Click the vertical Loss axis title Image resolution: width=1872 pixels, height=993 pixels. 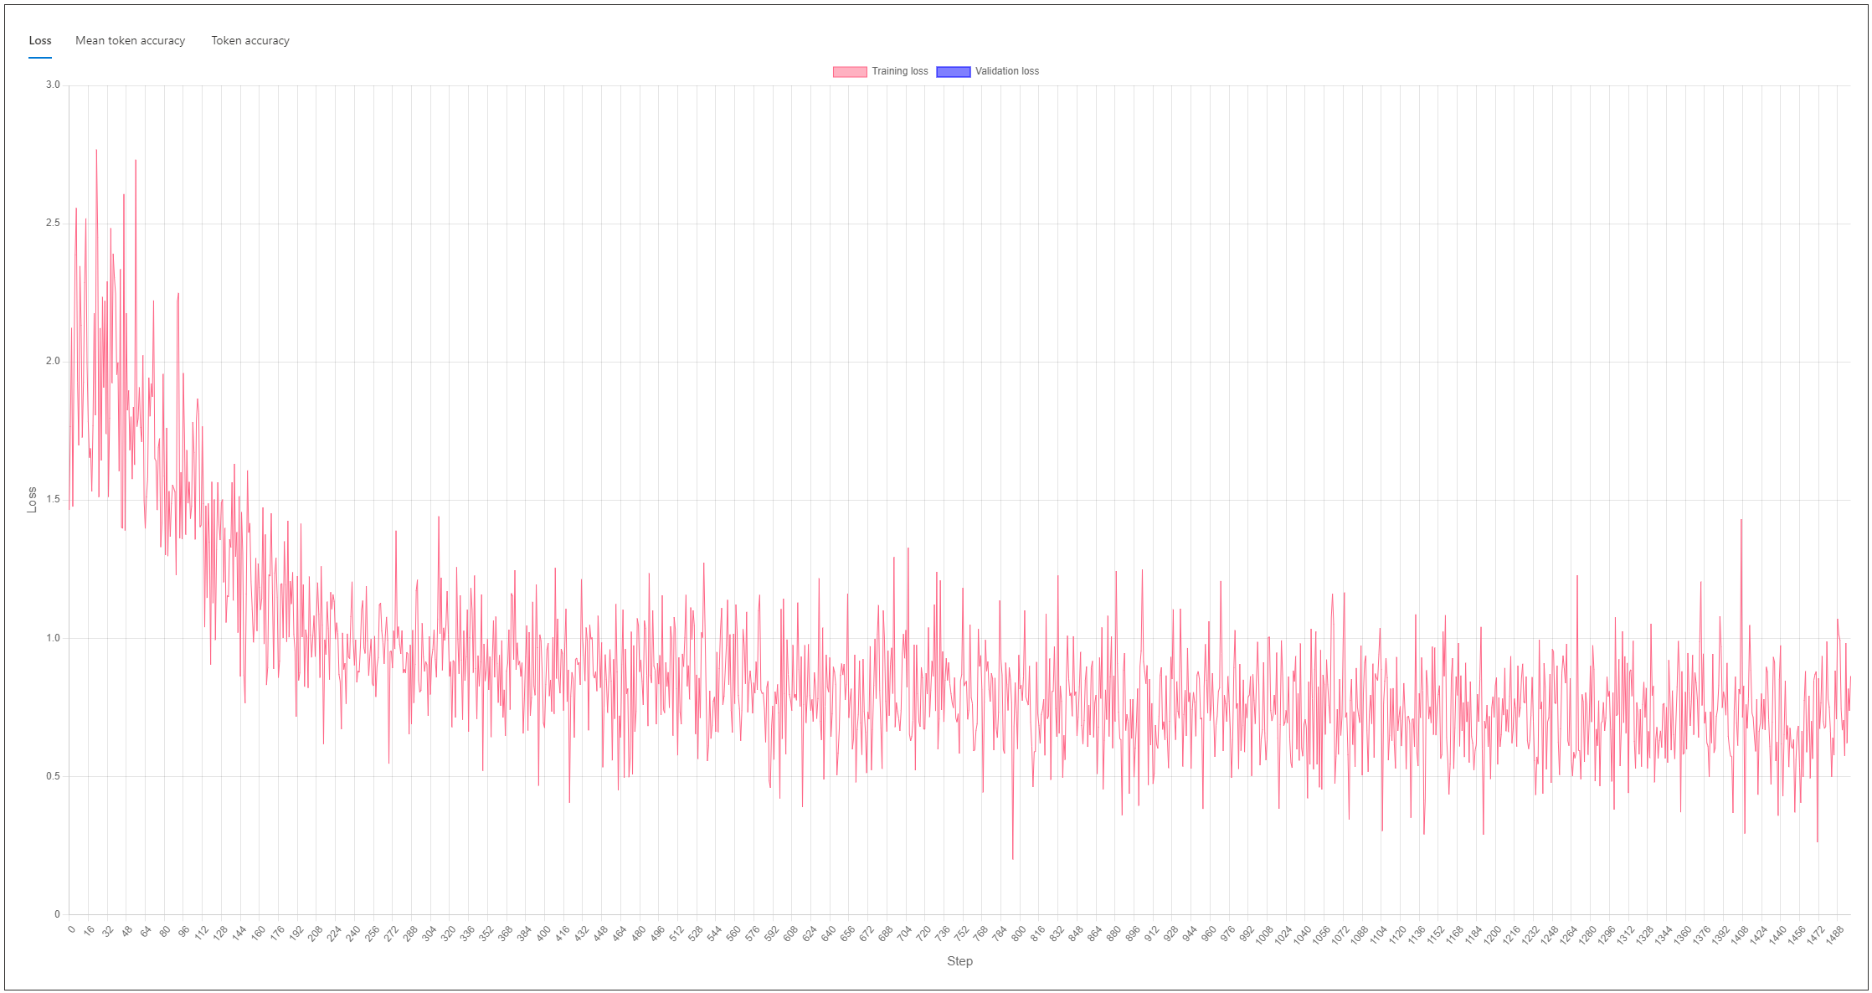33,499
